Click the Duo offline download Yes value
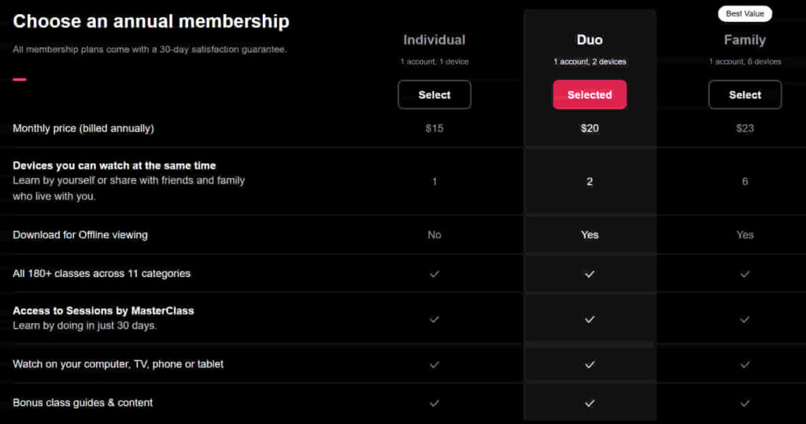The width and height of the screenshot is (806, 424). coord(590,235)
